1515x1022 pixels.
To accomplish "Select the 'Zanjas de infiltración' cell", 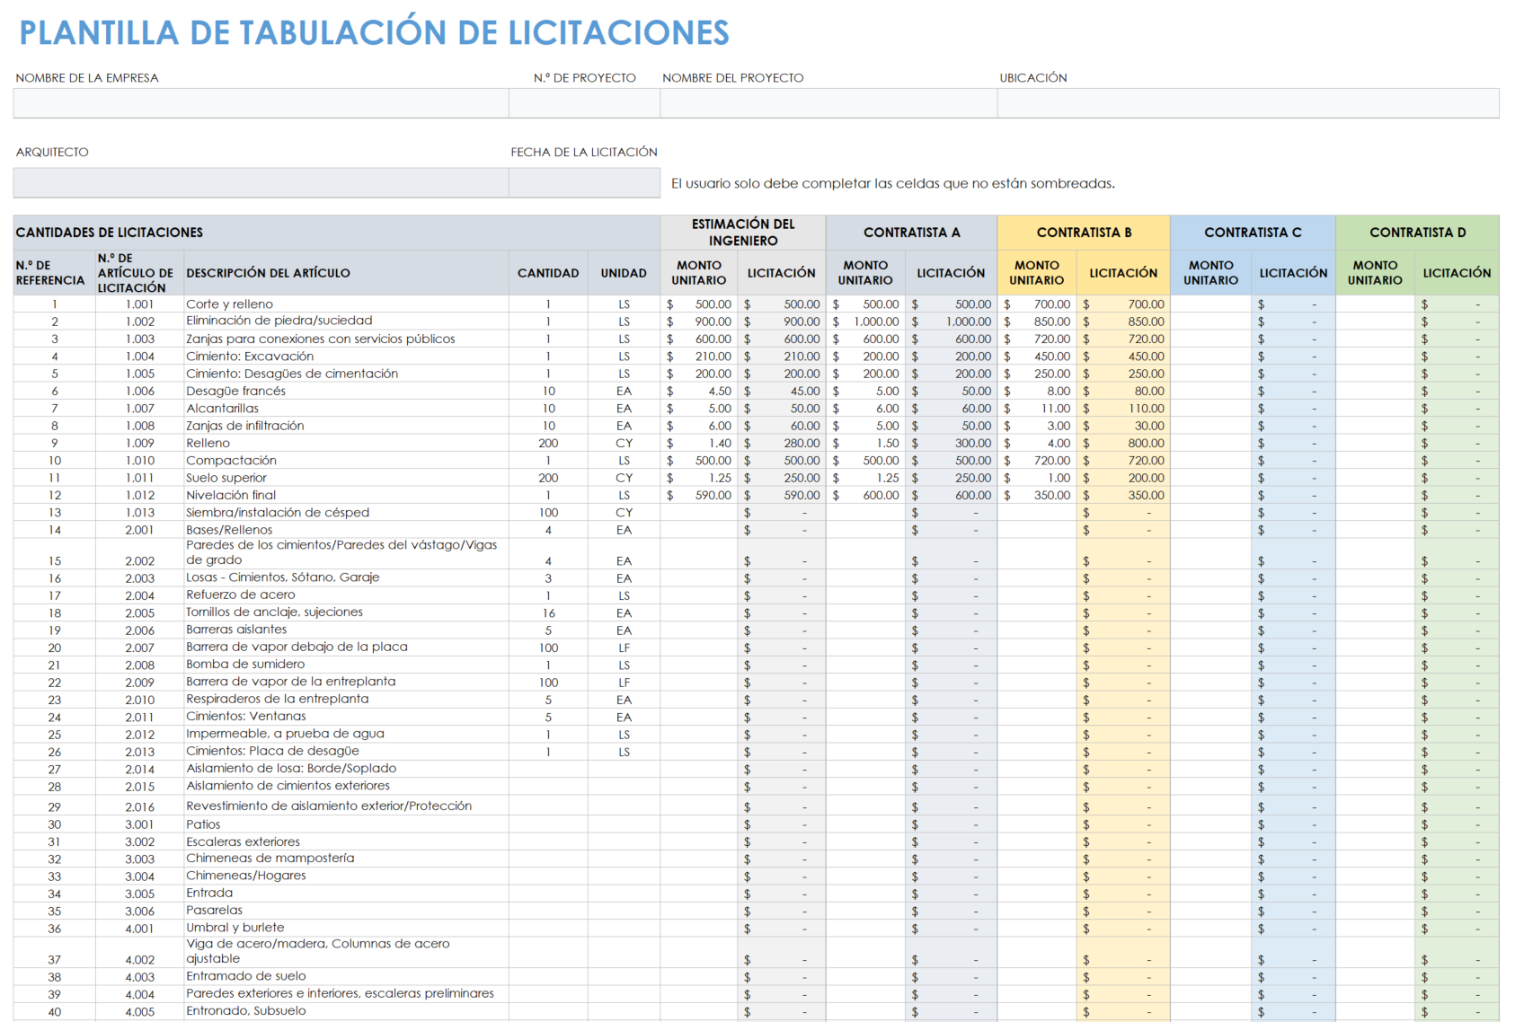I will click(x=346, y=426).
